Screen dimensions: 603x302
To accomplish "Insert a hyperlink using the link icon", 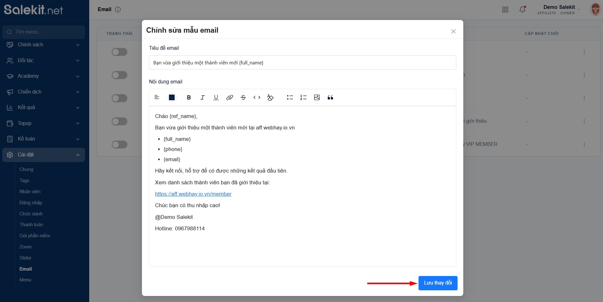I will point(229,97).
